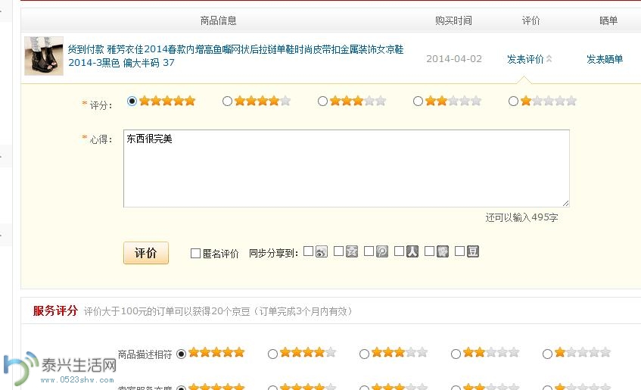
Task: Pick the three-star 评分 rating radio
Action: 322,101
